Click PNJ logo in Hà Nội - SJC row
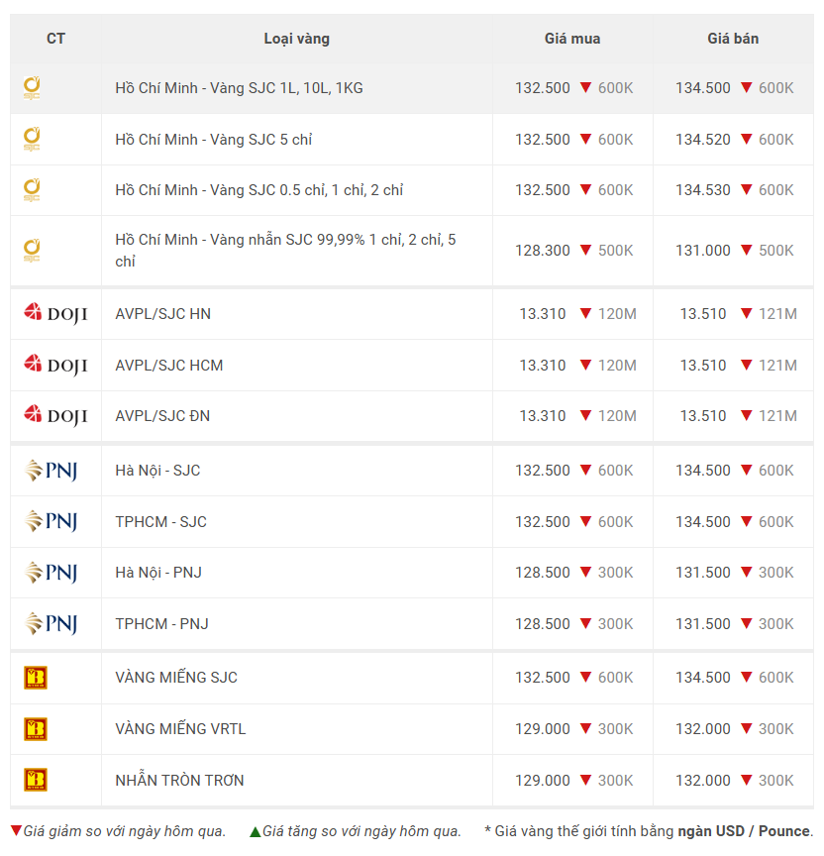 pos(51,471)
